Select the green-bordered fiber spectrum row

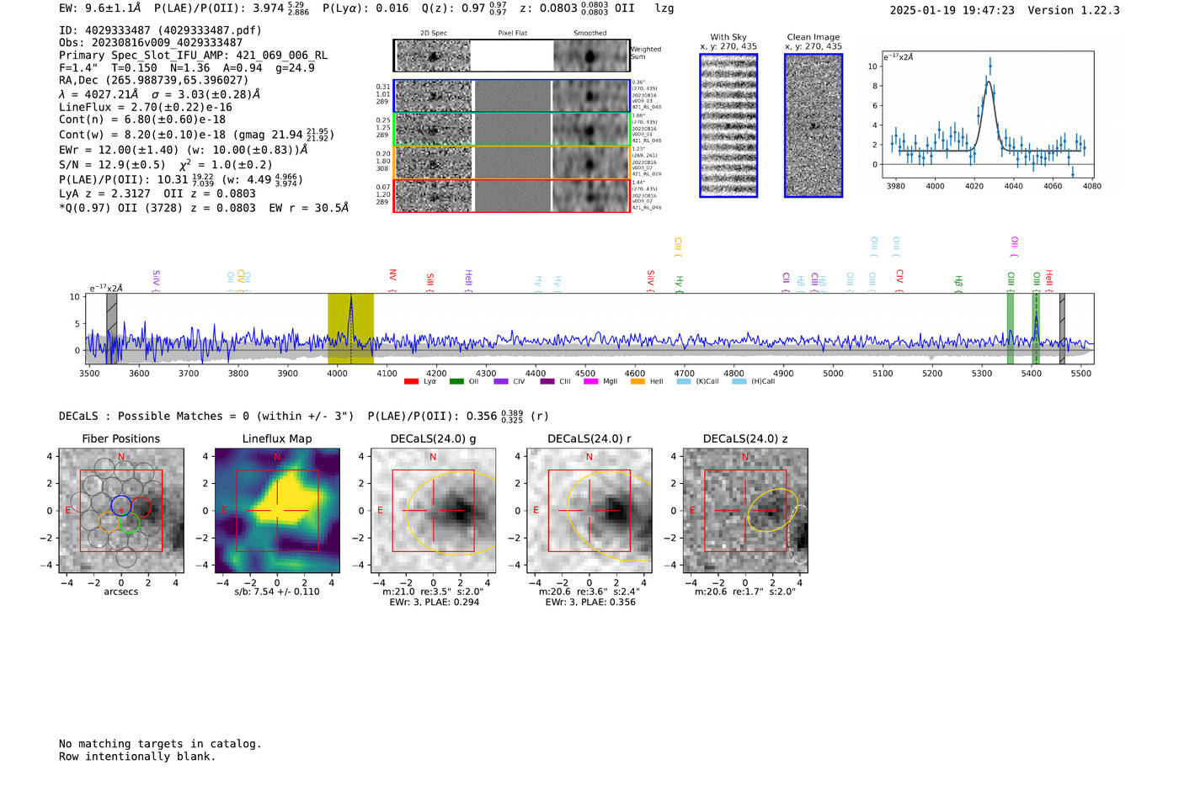tap(511, 129)
